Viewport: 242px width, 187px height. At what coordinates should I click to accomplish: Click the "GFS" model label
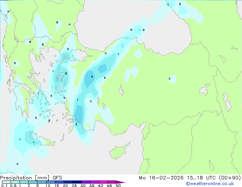point(57,178)
